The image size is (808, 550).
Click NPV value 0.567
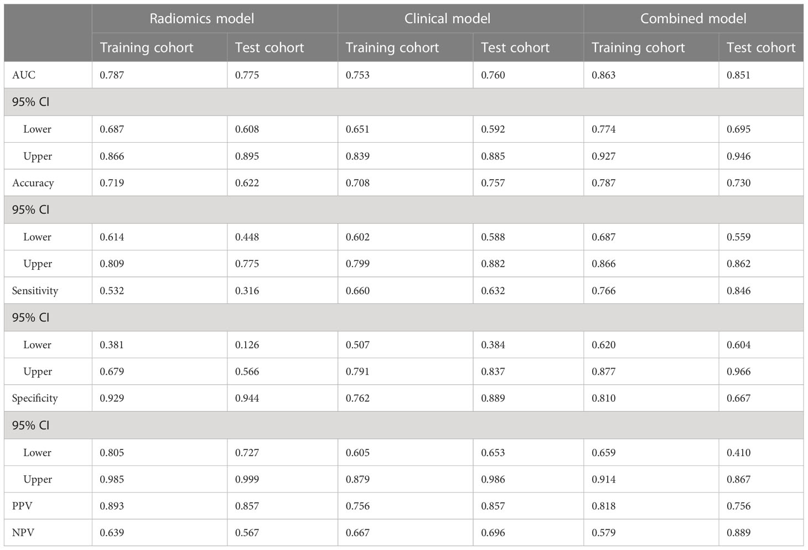point(247,533)
